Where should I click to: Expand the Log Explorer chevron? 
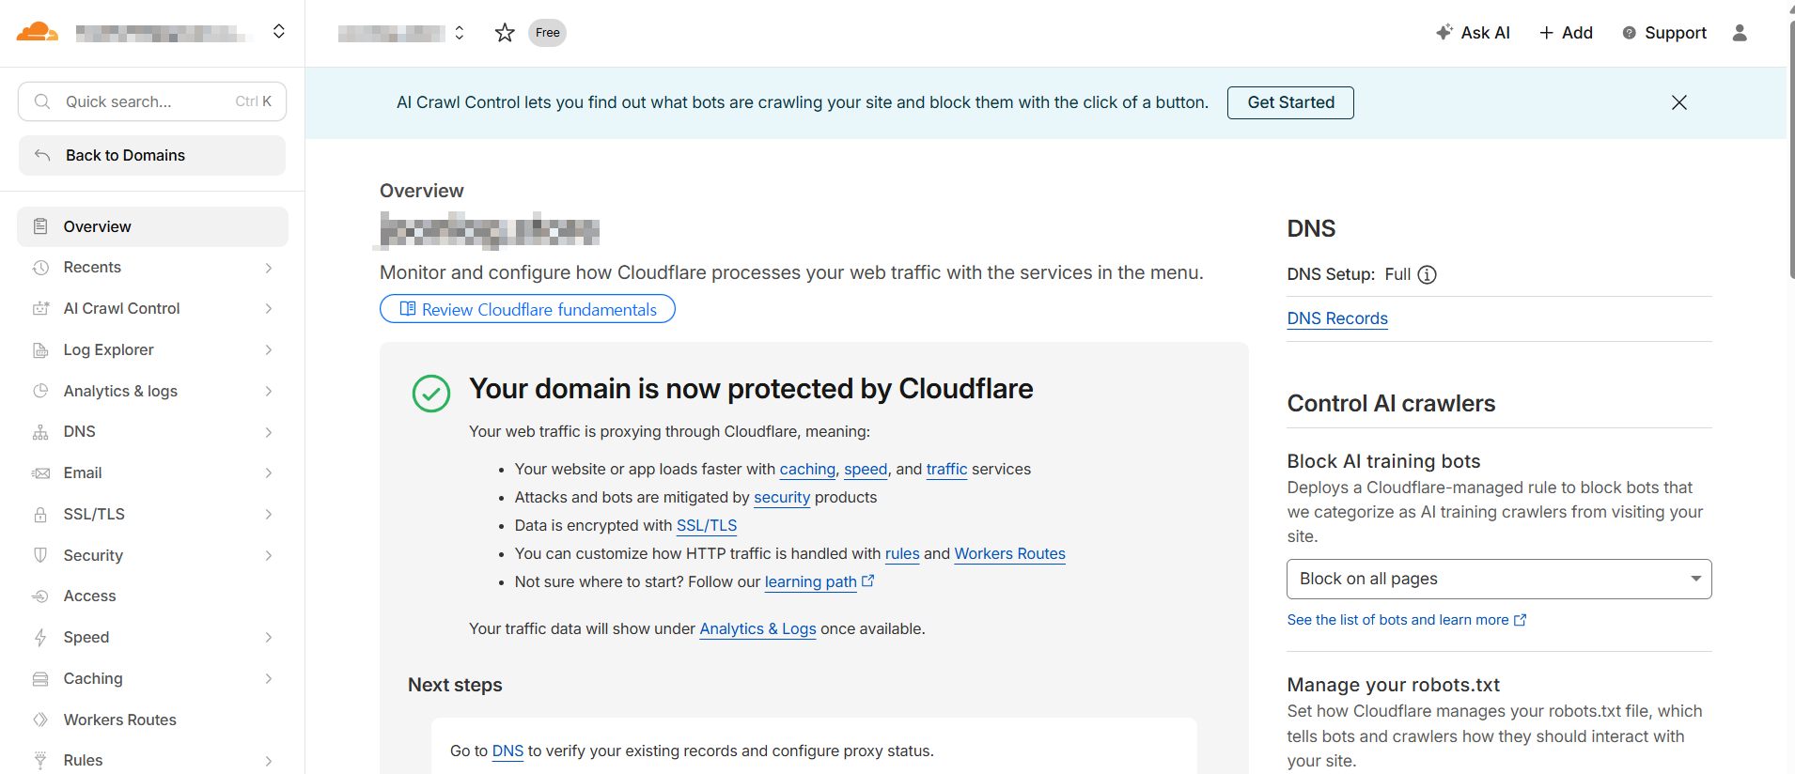(x=269, y=349)
